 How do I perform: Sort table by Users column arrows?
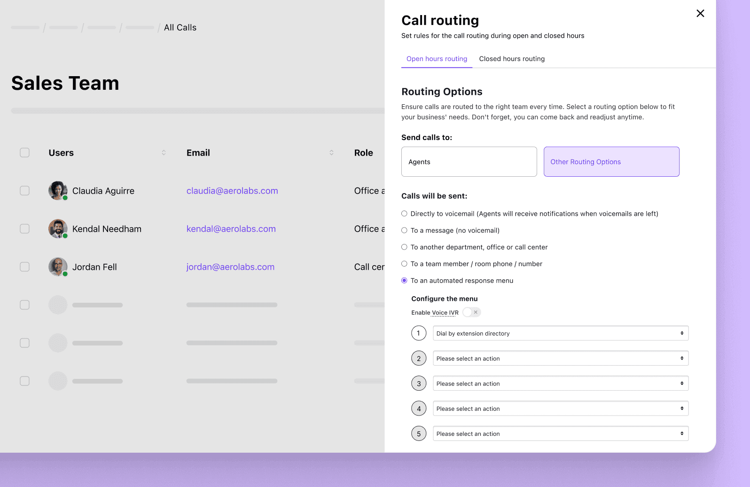[x=164, y=153]
